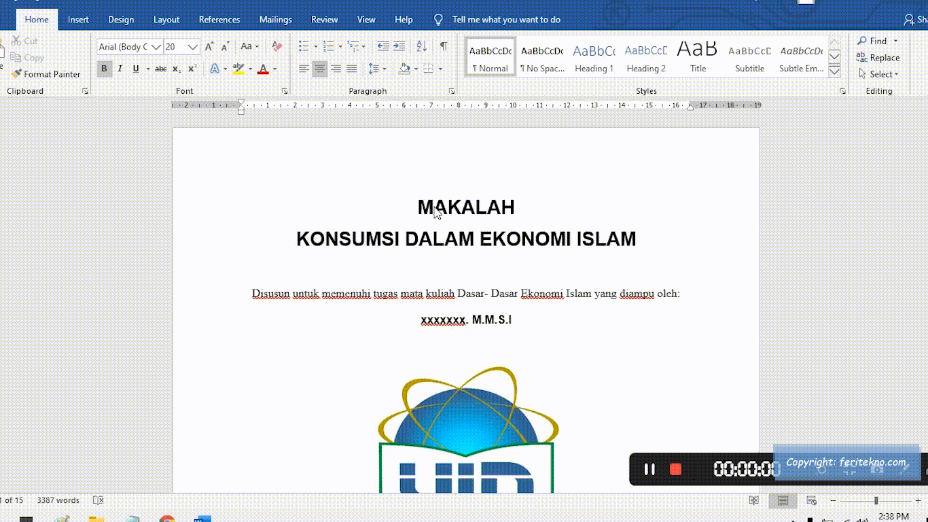Clear all formatting with eraser icon

(x=276, y=47)
